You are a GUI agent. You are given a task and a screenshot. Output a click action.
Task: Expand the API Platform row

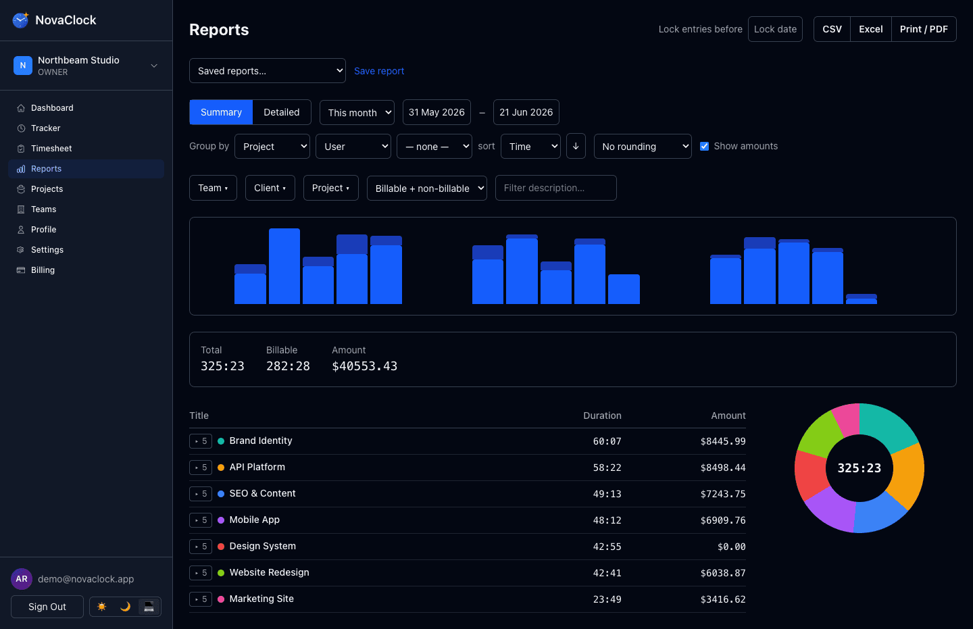tap(201, 468)
